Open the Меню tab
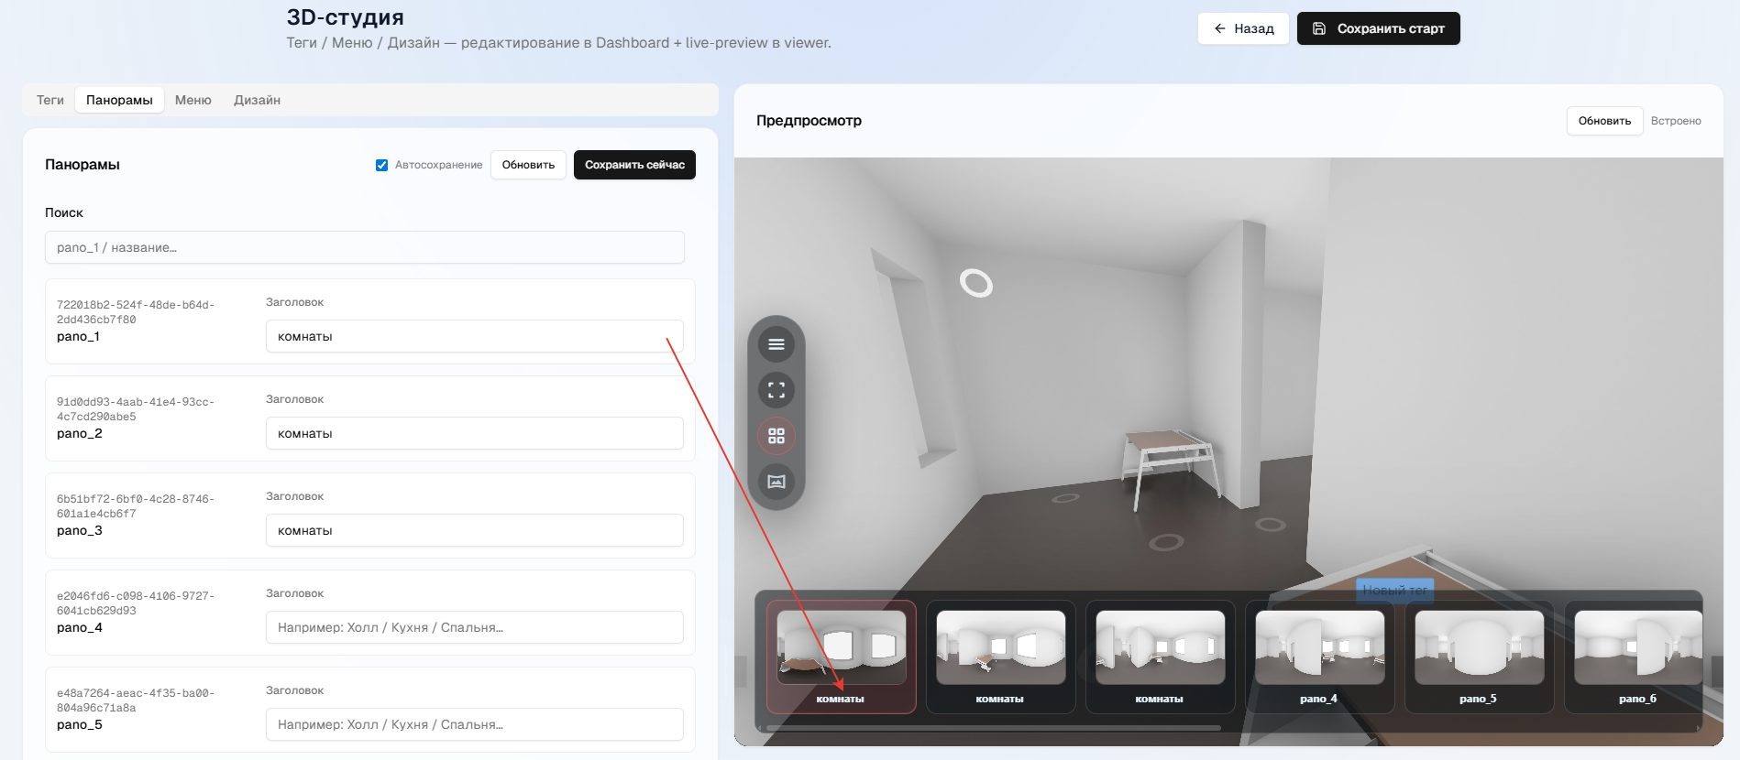Viewport: 1740px width, 760px height. pyautogui.click(x=193, y=100)
